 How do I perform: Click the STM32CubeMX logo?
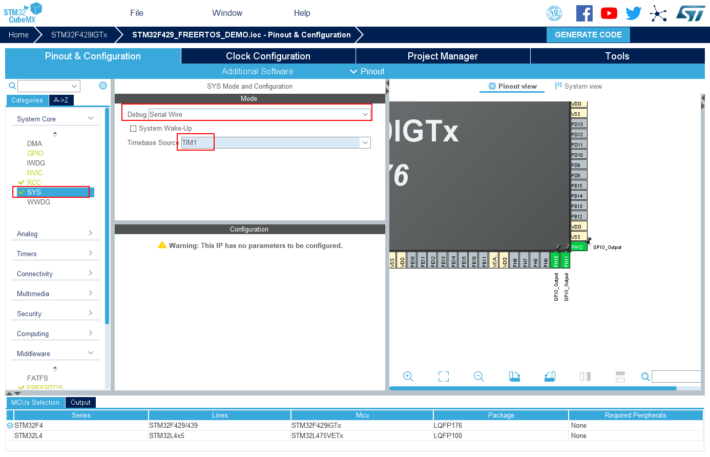point(23,13)
